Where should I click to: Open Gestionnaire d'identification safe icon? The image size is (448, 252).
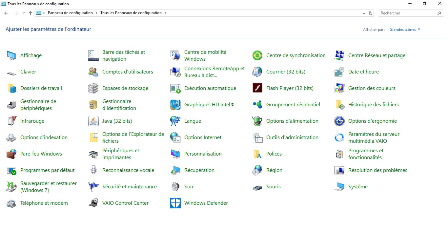[93, 105]
